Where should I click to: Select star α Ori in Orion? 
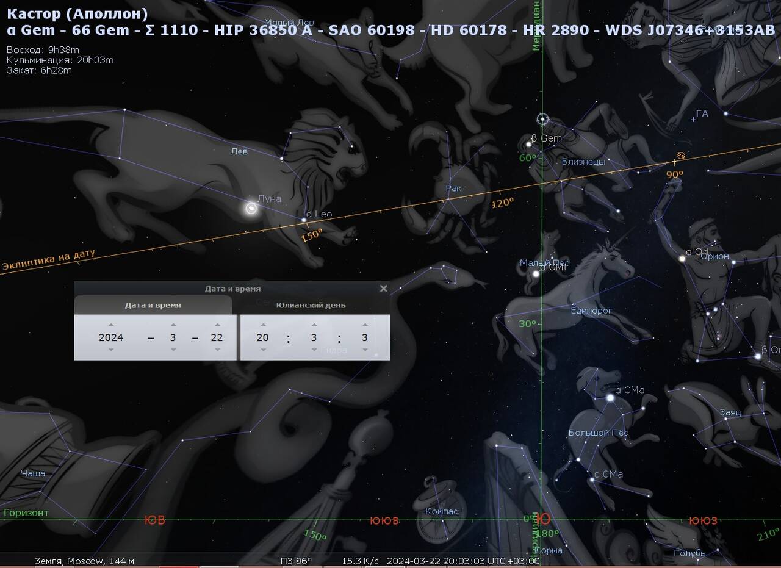(682, 259)
